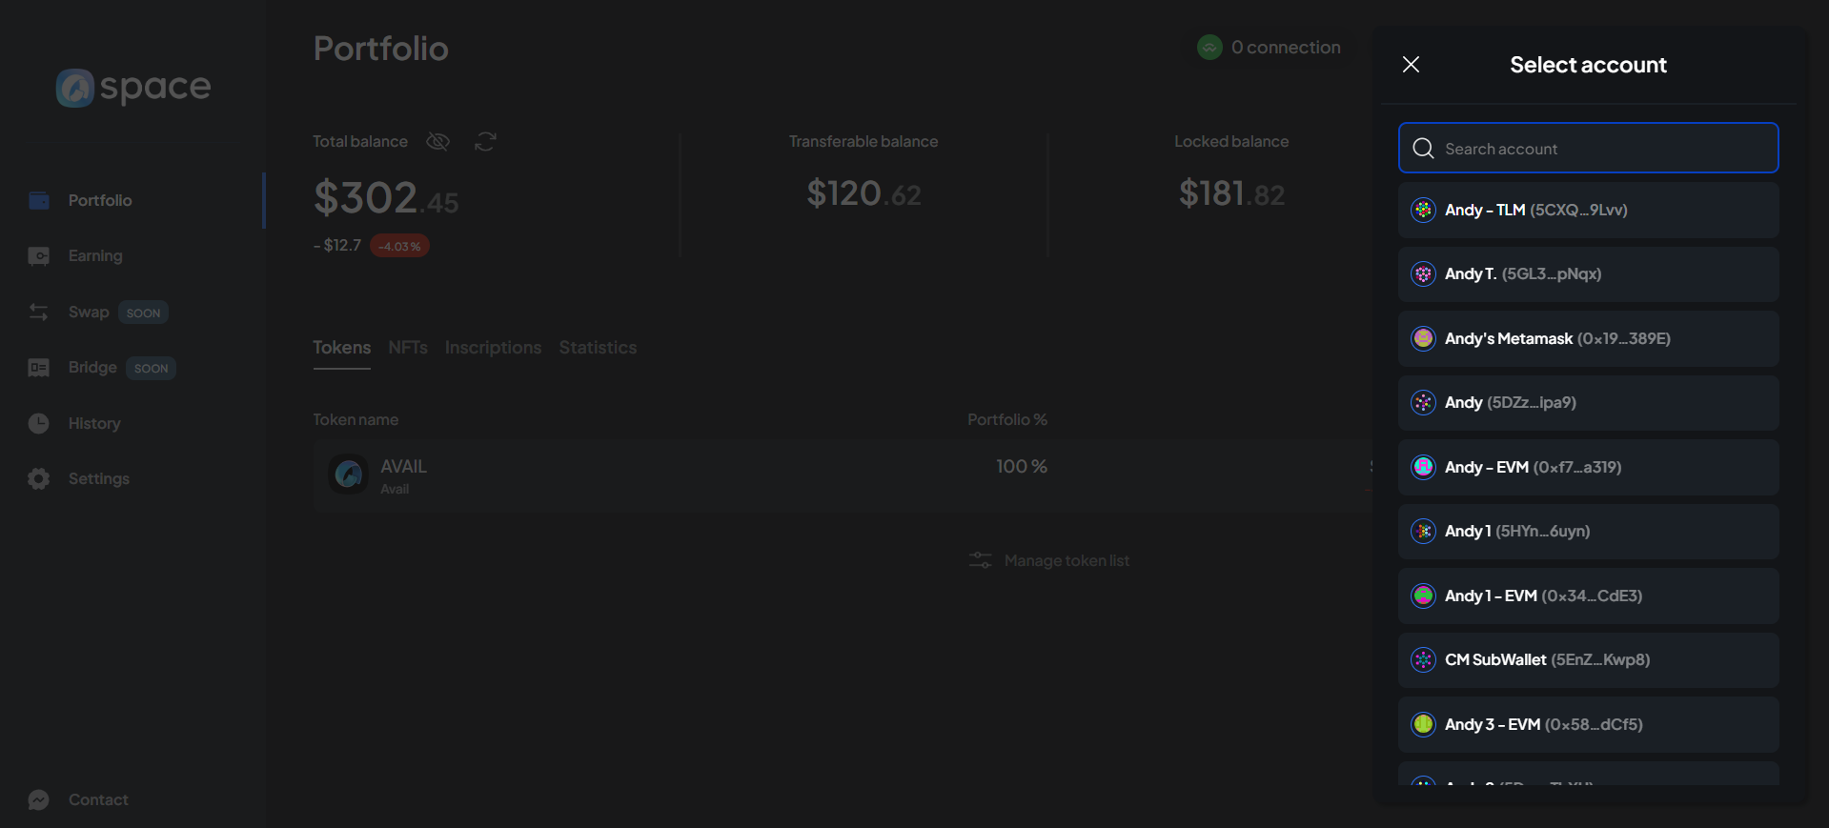1829x828 pixels.
Task: Open the Inscriptions tab
Action: click(493, 348)
